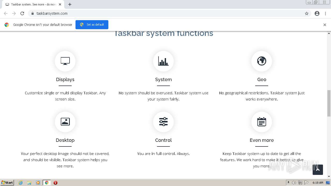Click the Control sliders icon
This screenshot has width=331, height=186.
point(163,122)
